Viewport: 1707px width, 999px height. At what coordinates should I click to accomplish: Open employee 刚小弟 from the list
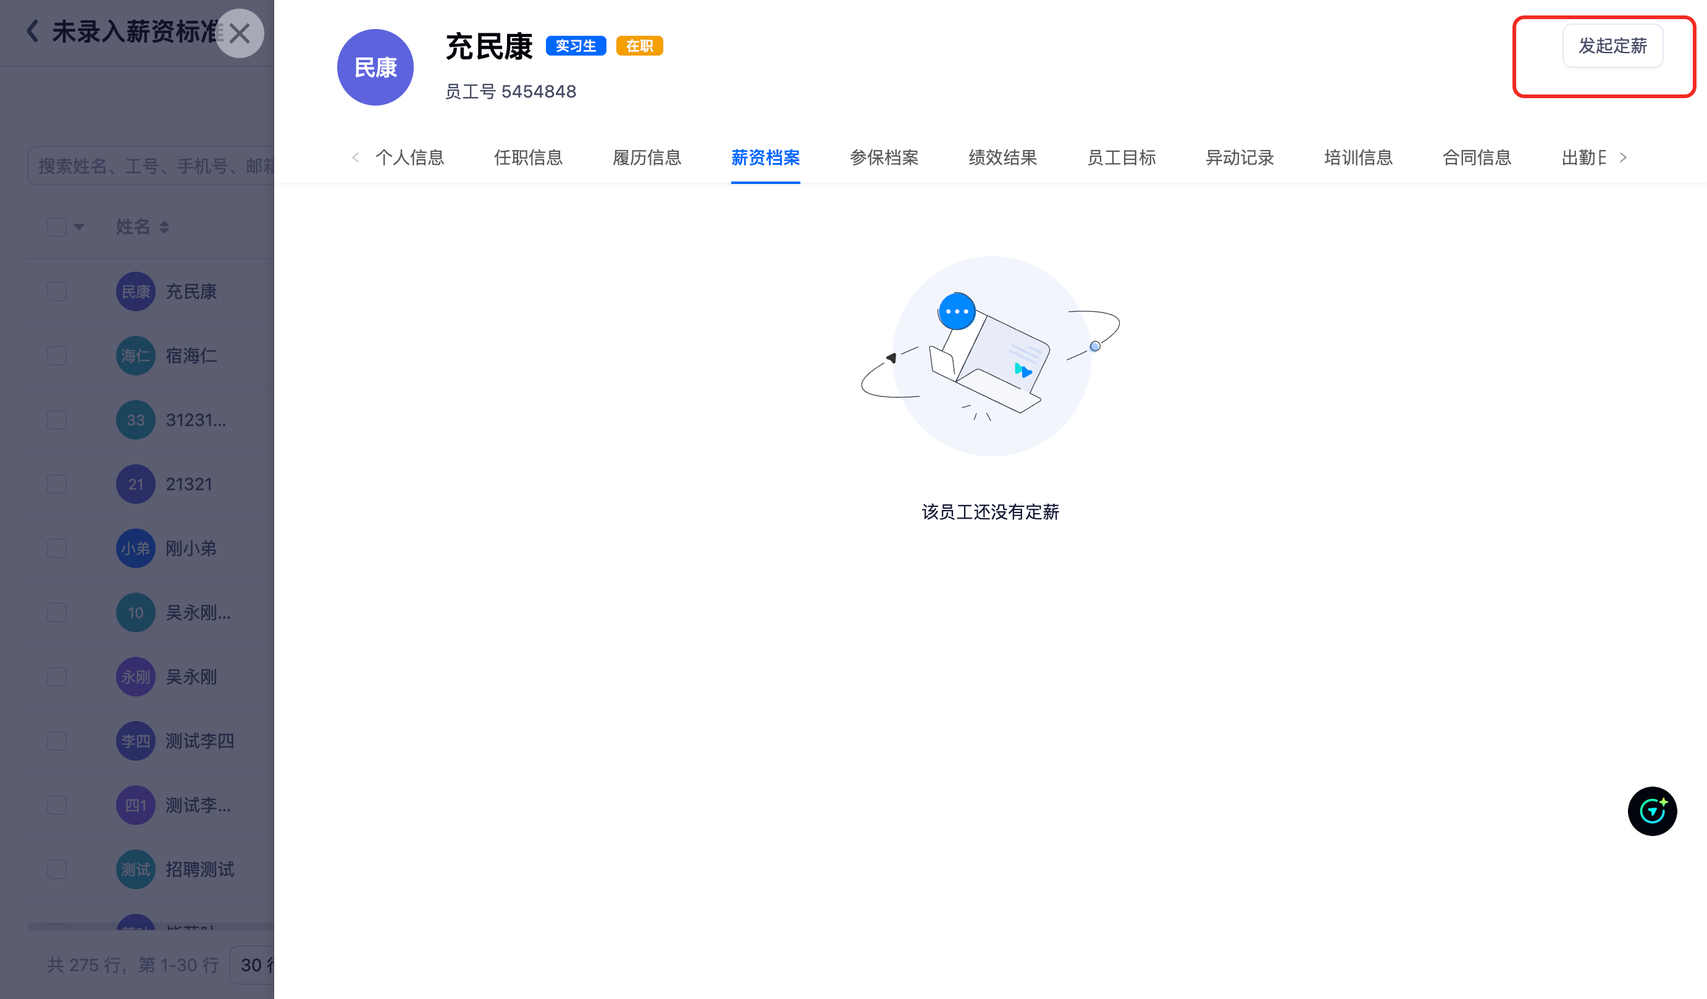[x=191, y=549]
